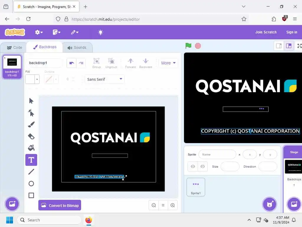Select the Scratch browser tab

click(46, 7)
